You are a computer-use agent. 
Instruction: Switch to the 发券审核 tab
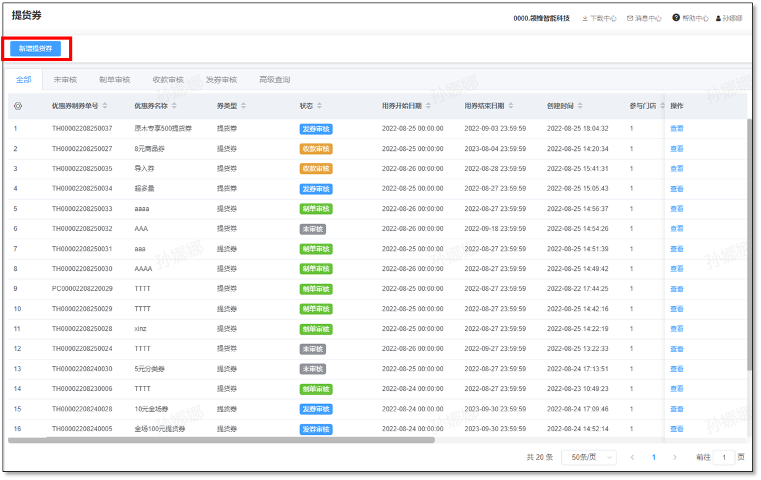point(221,80)
